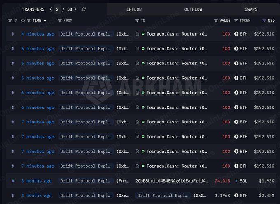Click Tornado.Cash green logo in 4 minutes row
Image resolution: width=280 pixels, height=204 pixels.
pyautogui.click(x=143, y=34)
